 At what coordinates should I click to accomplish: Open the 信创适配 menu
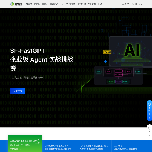(x=54, y=4)
